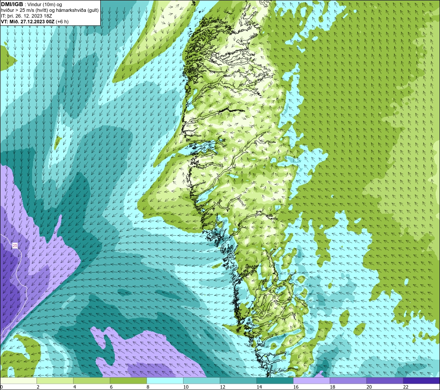Click the green 6–8 m/s legend swatch

point(128,380)
